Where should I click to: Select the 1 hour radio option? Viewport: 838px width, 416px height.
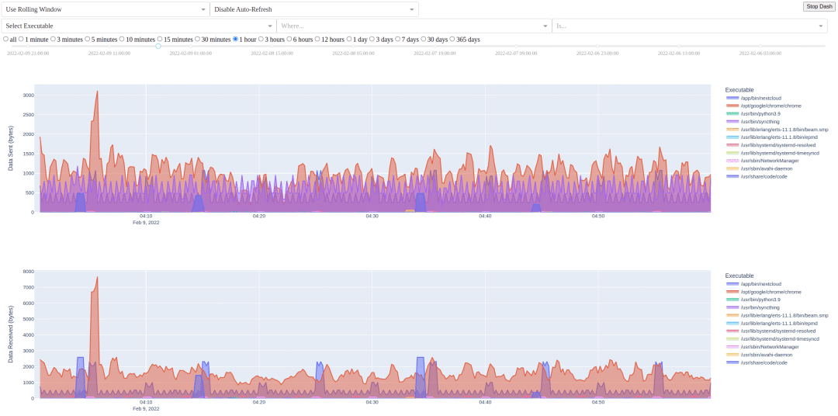pos(236,39)
